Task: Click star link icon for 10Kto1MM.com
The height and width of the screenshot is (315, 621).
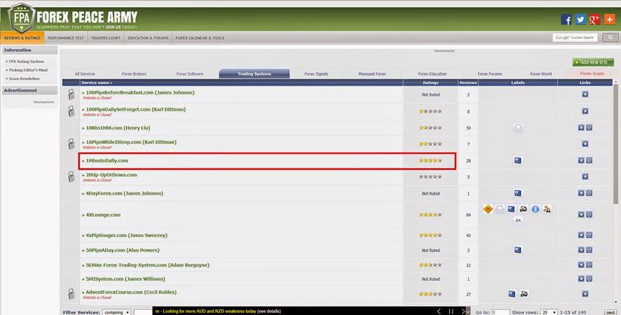Action: point(581,128)
